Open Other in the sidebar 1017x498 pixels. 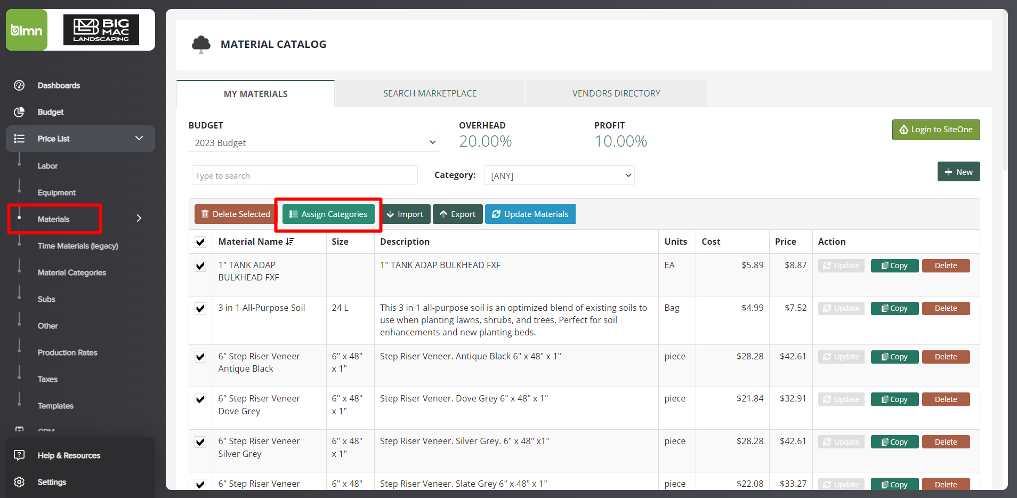(47, 326)
